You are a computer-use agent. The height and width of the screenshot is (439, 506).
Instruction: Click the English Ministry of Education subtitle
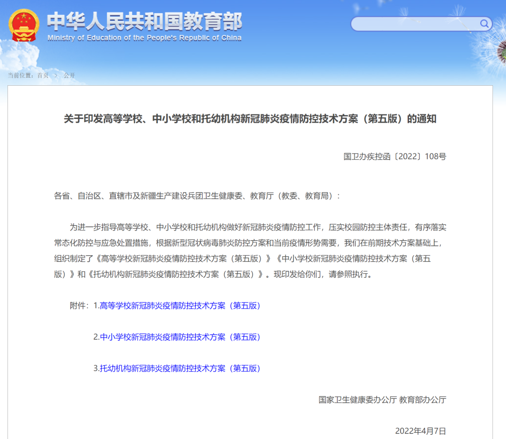coord(144,38)
